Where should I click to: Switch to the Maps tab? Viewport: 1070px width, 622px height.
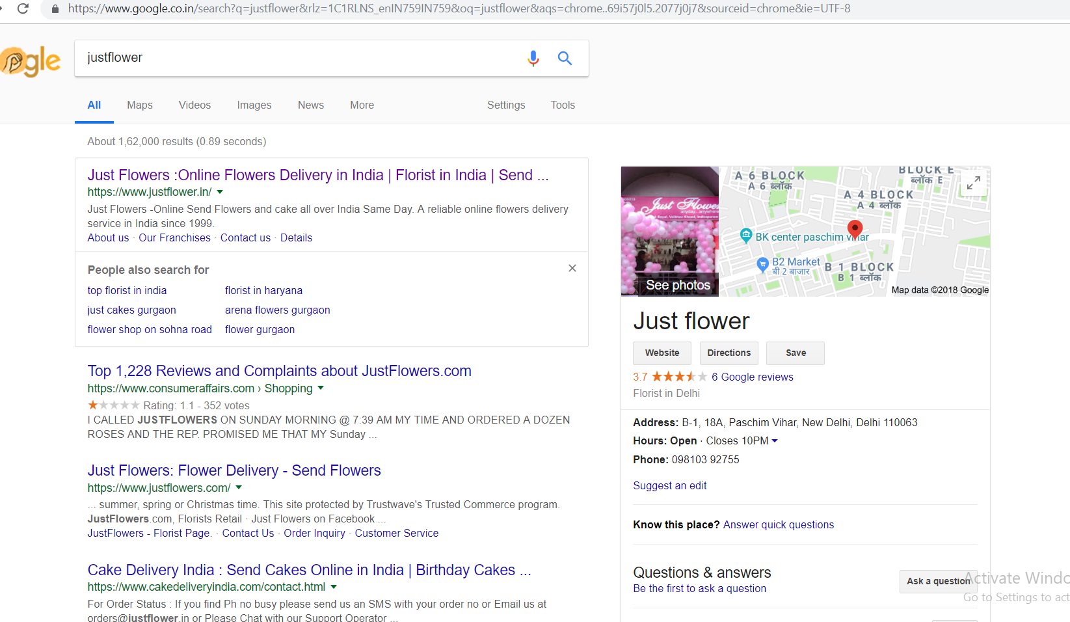pyautogui.click(x=140, y=105)
